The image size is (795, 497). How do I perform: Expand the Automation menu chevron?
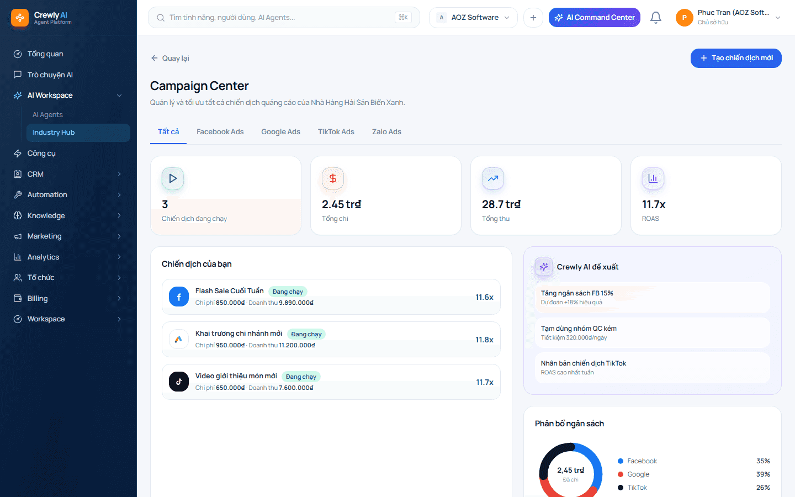(119, 195)
